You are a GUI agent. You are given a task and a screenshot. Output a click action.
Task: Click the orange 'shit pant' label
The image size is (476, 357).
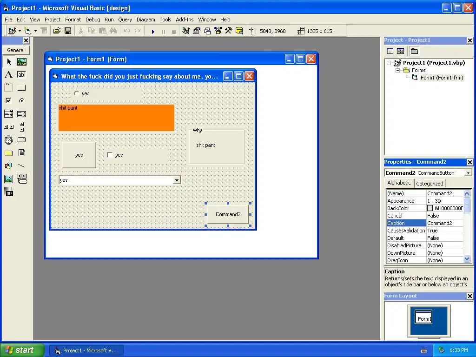coord(116,118)
